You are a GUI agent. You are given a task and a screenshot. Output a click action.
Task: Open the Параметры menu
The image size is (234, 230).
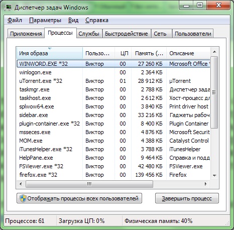(45, 20)
